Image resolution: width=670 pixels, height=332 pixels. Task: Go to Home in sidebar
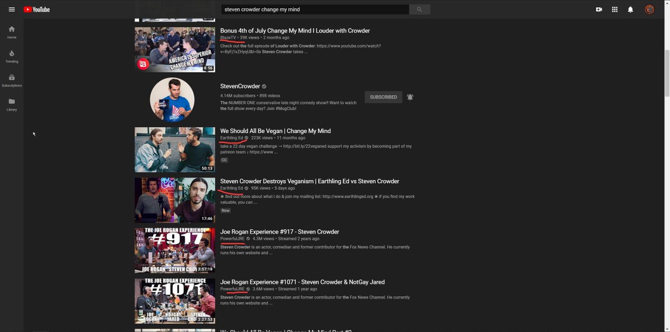click(x=12, y=32)
